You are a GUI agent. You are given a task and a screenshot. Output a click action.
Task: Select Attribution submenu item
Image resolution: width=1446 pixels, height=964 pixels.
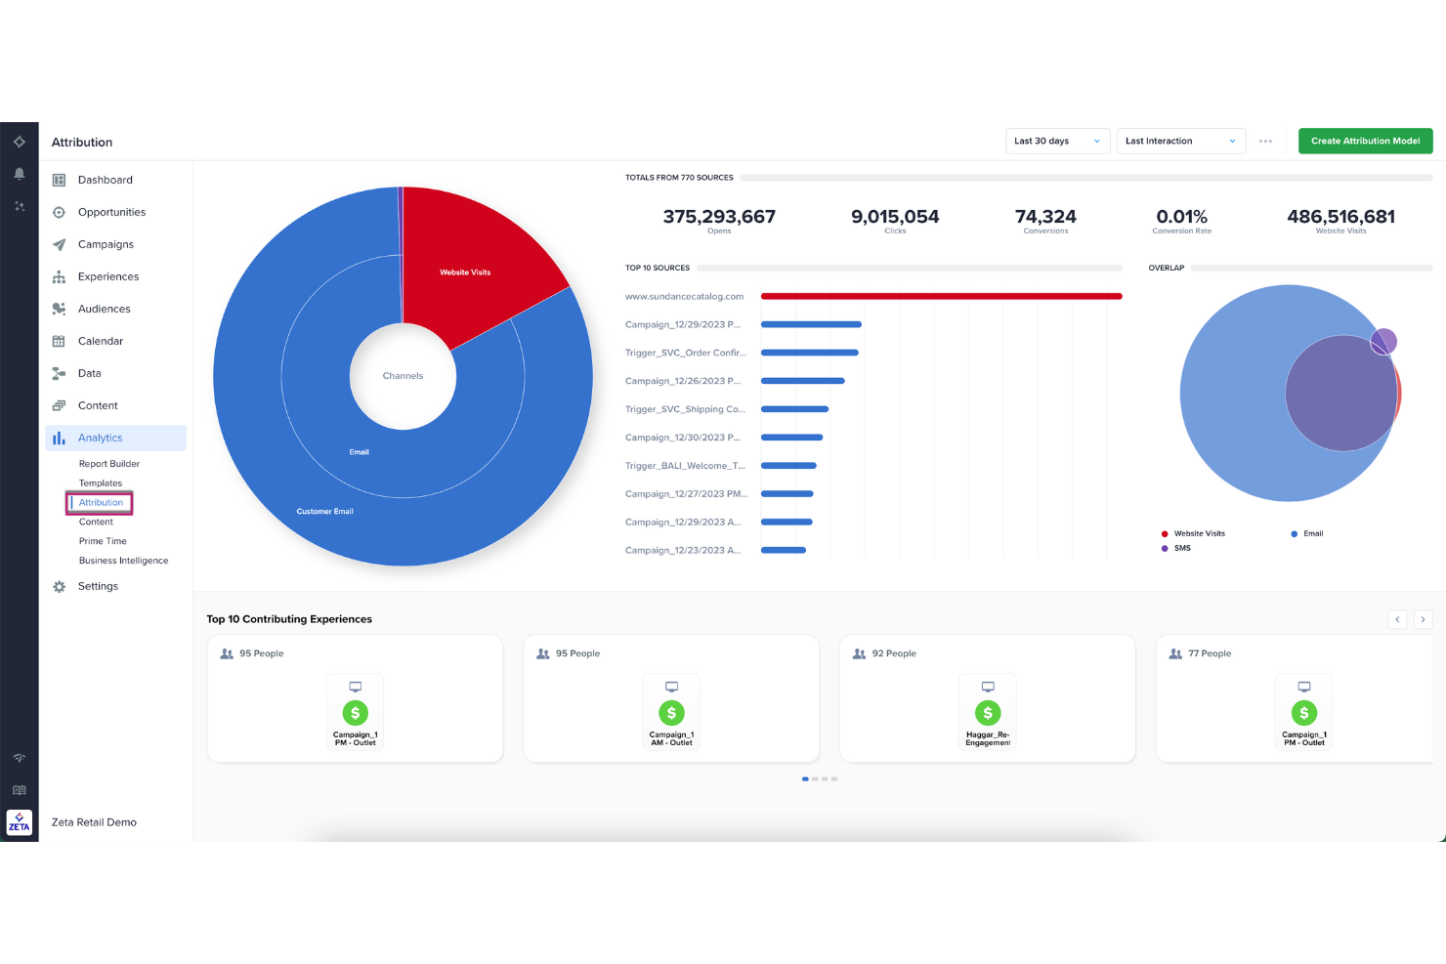(x=101, y=502)
